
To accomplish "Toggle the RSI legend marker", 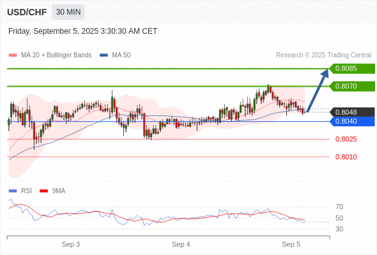I will (x=13, y=191).
